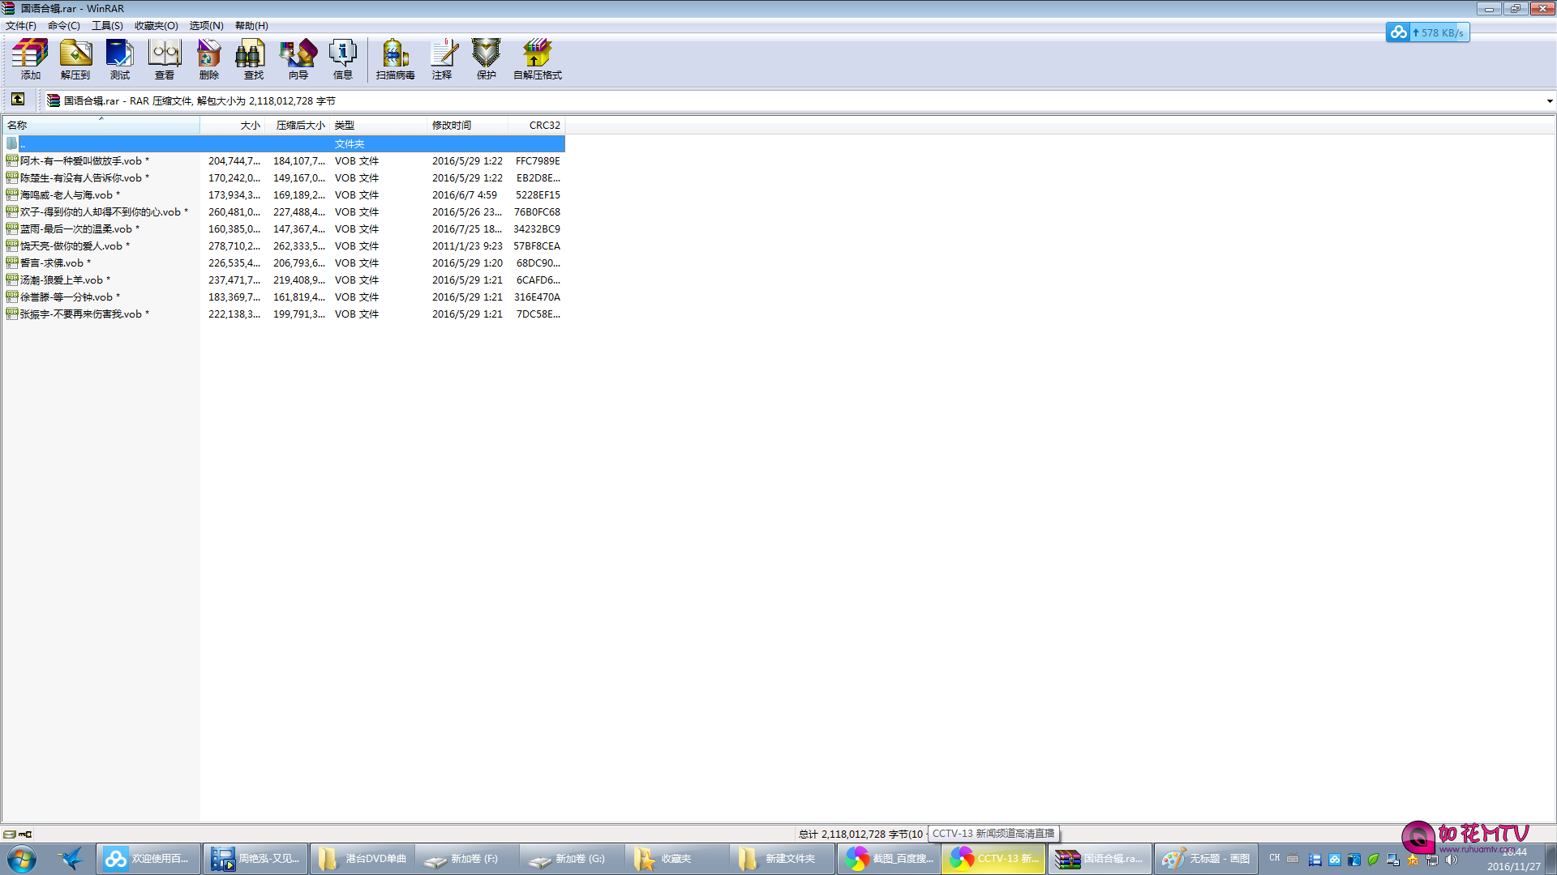Image resolution: width=1557 pixels, height=875 pixels.
Task: Select the parent folder '..' row
Action: [284, 143]
